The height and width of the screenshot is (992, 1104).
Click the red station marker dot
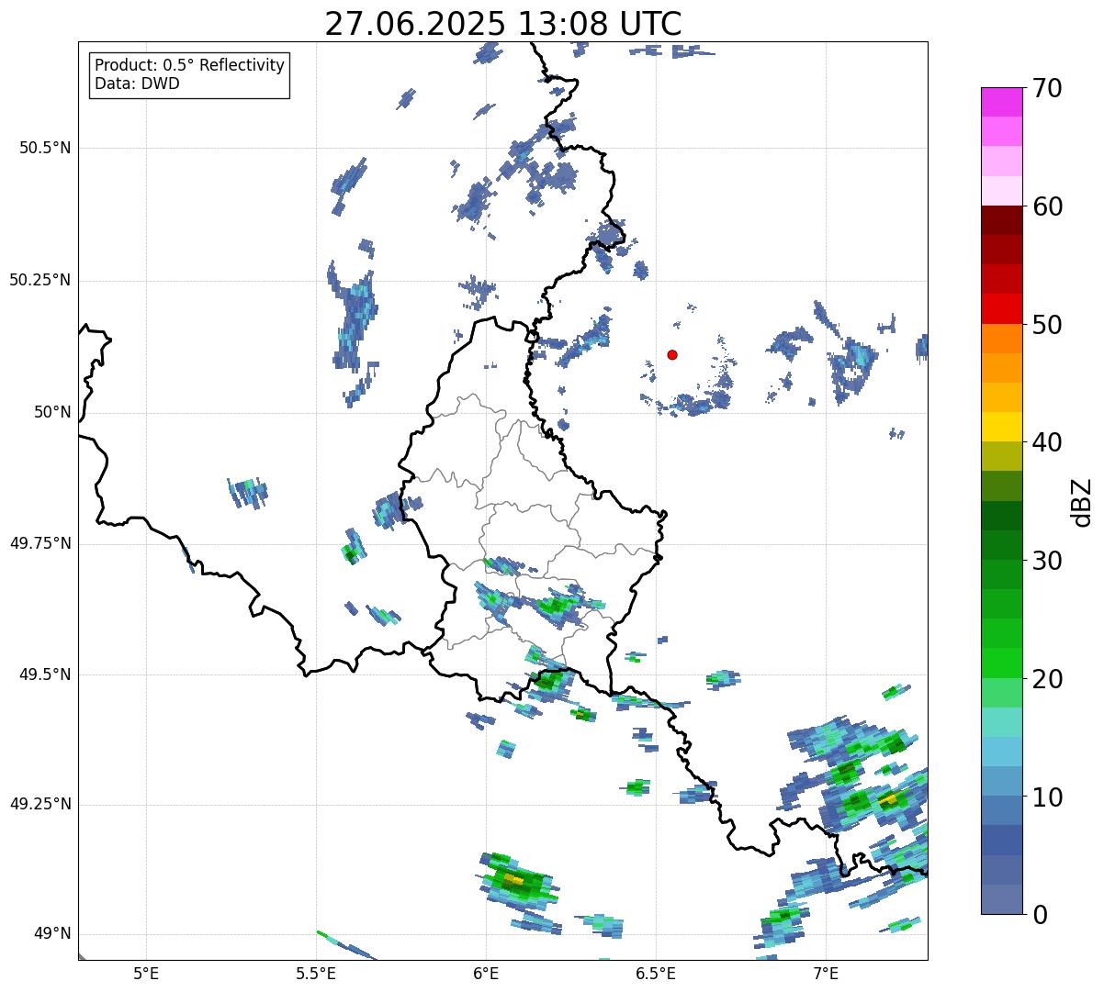tap(672, 354)
